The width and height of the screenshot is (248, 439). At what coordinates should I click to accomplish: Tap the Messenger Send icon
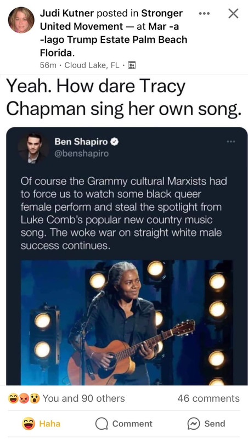coord(194,424)
